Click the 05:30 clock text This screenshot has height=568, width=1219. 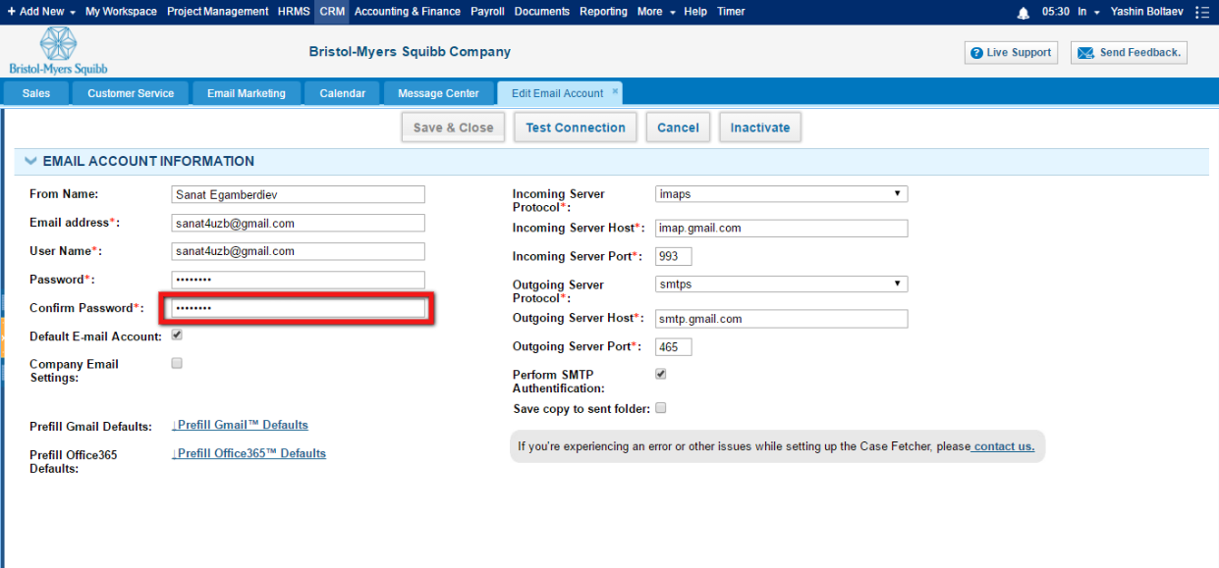1056,12
